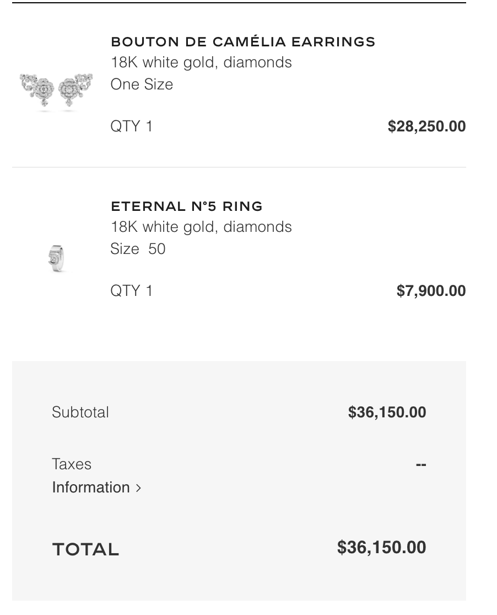The width and height of the screenshot is (497, 615).
Task: Click the Subtotal amount $36,150.00
Action: [x=387, y=412]
